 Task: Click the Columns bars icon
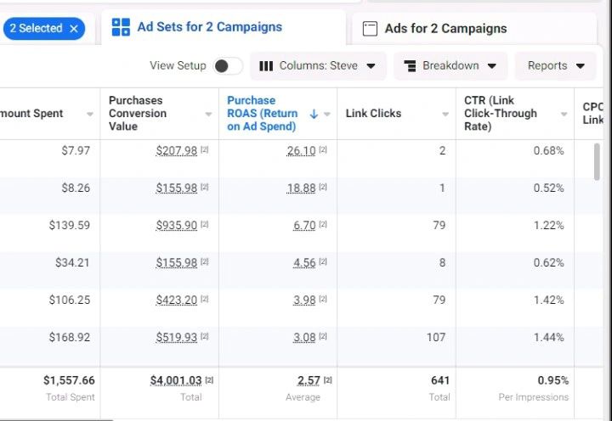click(266, 66)
